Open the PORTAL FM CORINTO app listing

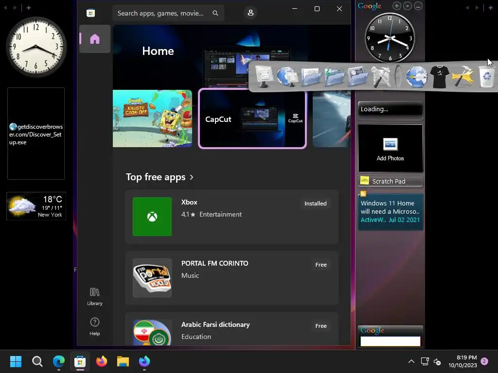click(x=232, y=278)
